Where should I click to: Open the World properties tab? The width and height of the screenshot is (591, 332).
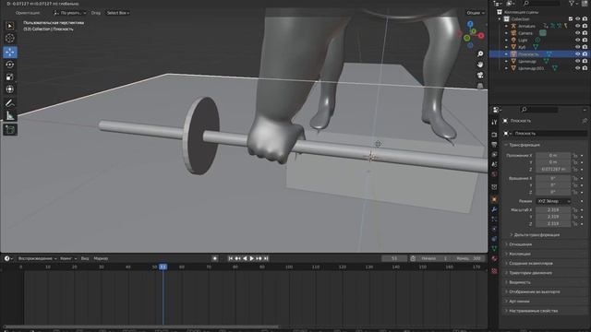495,174
